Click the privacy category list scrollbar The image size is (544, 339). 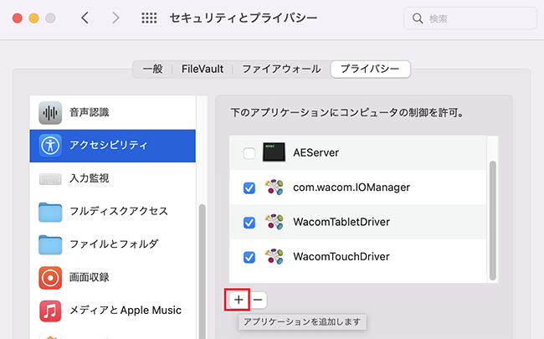202,270
